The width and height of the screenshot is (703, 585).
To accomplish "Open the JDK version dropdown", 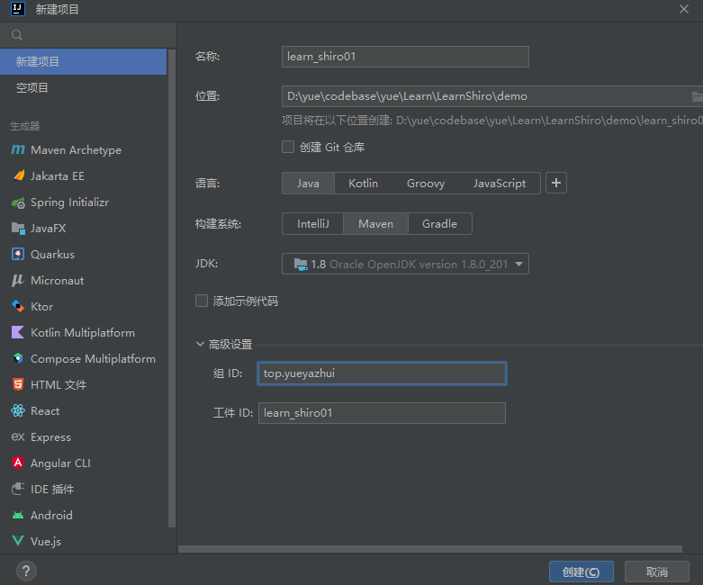I will click(405, 264).
